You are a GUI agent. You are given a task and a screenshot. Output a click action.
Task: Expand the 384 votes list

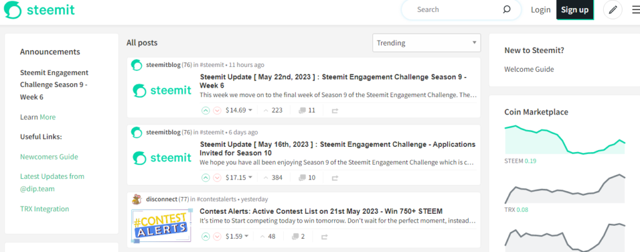[x=272, y=178]
